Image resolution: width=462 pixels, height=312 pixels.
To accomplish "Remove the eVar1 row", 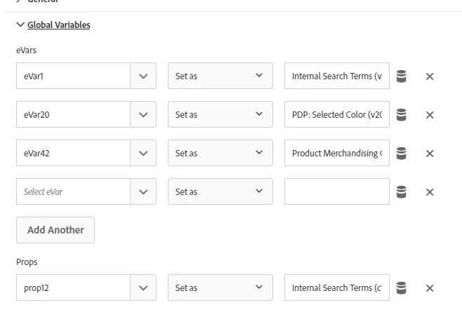I will tap(430, 76).
